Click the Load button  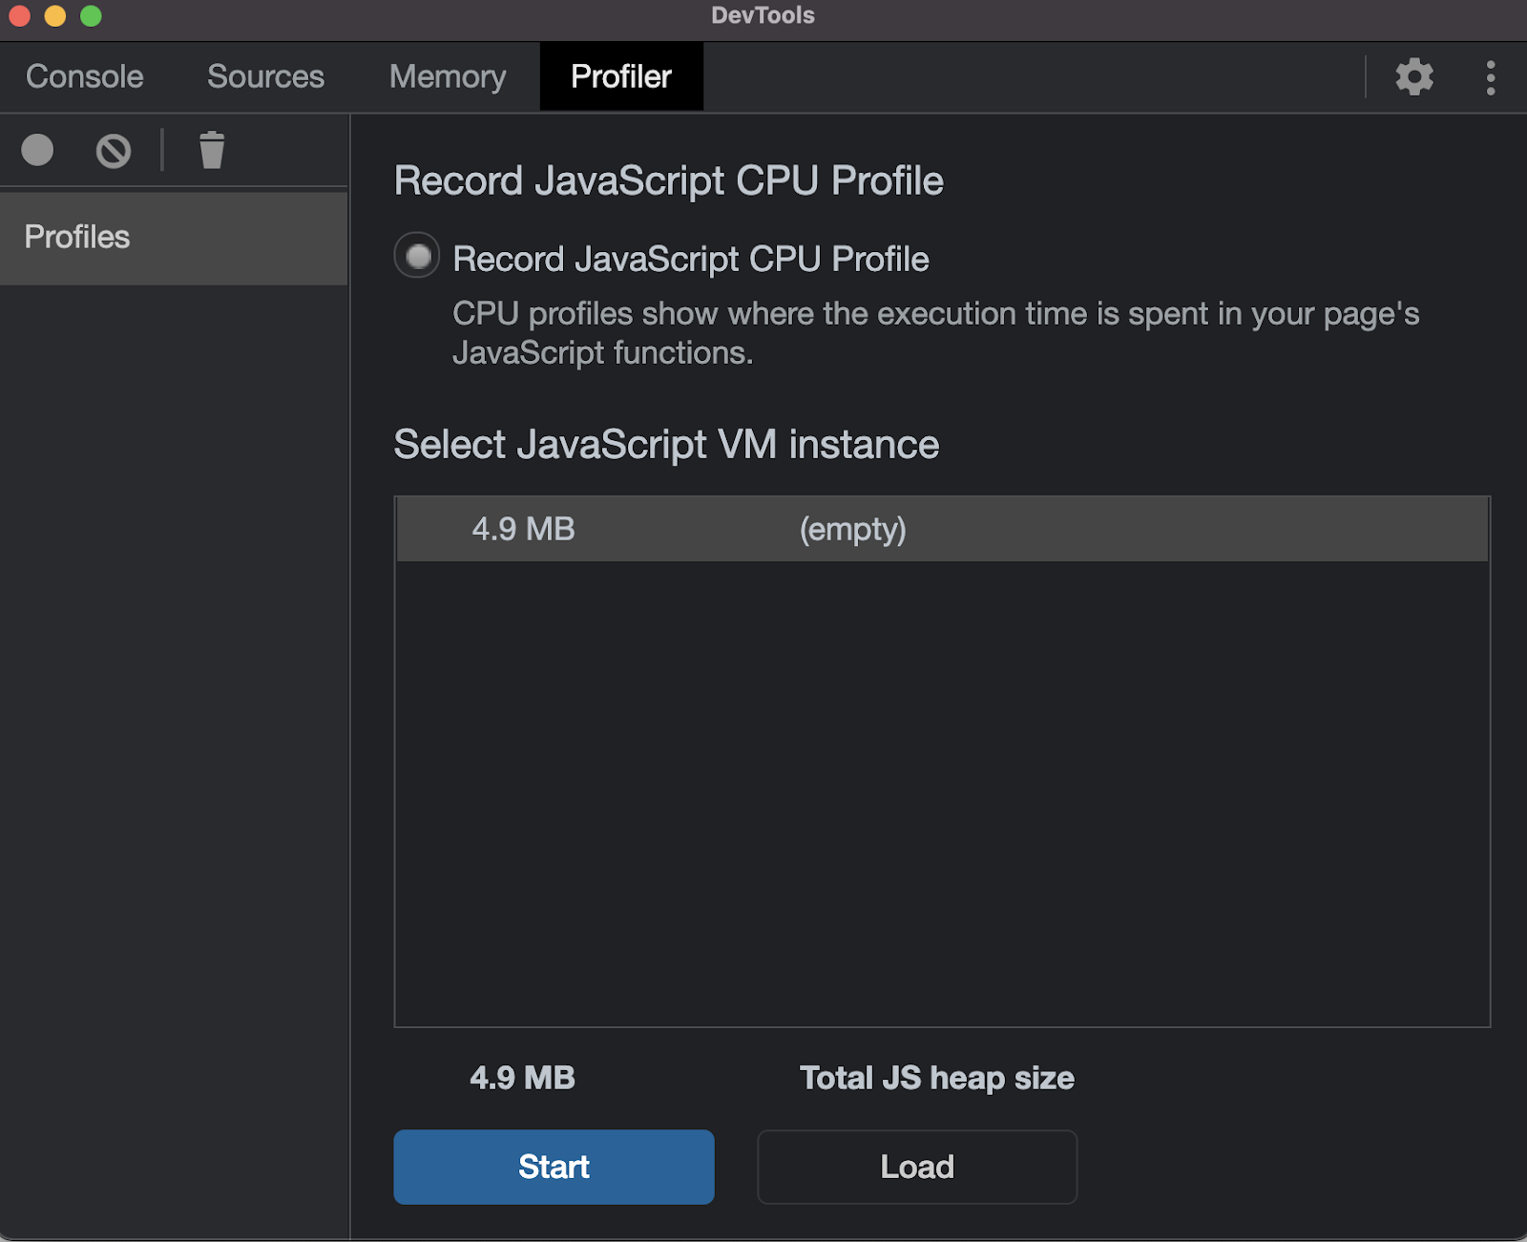point(916,1167)
